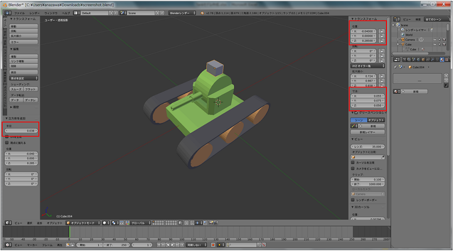Click the Blender info editor type icon

coord(6,12)
